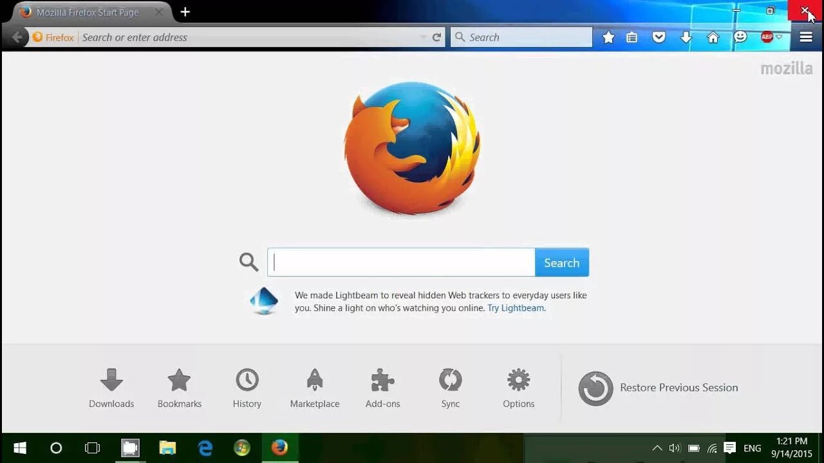Show bookmarks list toolbar icon
Image resolution: width=824 pixels, height=463 pixels.
click(632, 37)
